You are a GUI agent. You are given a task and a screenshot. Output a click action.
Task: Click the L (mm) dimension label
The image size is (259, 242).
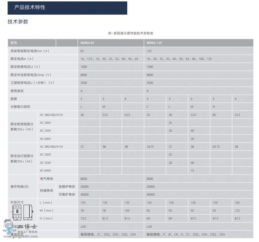[46, 202]
